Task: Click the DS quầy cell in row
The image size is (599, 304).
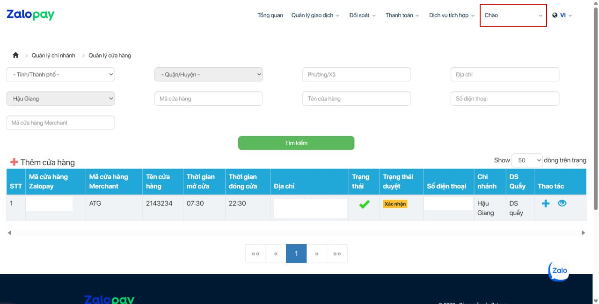Action: tap(520, 208)
